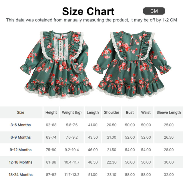Select the 6-9 Months size row
This screenshot has height=183, width=183.
pos(91,137)
